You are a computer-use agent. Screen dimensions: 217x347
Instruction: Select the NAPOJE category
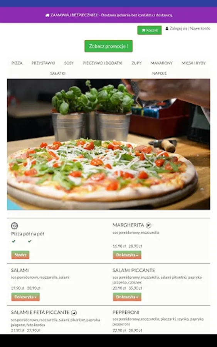[x=159, y=73]
